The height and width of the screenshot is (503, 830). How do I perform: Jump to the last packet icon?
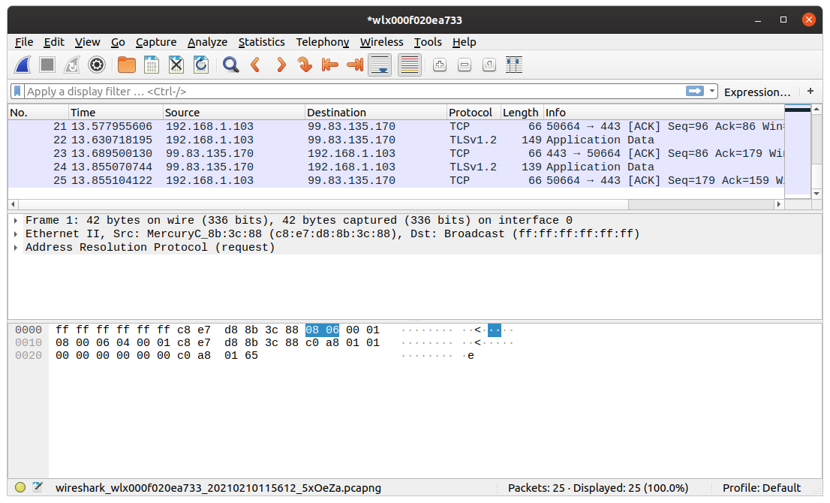[354, 65]
